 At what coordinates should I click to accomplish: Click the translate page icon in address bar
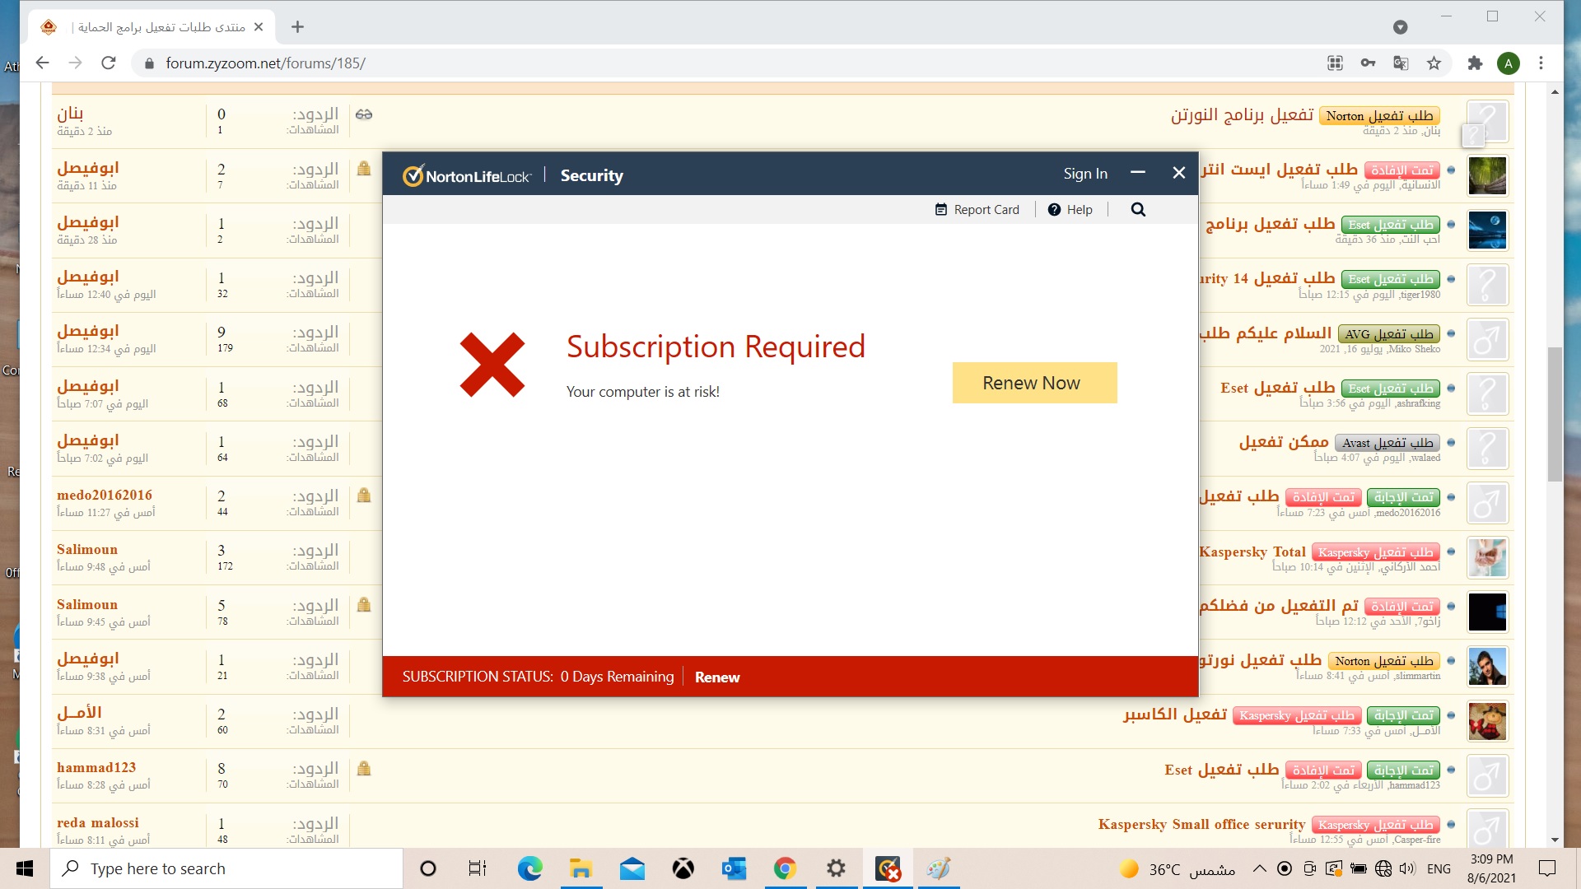click(x=1401, y=63)
